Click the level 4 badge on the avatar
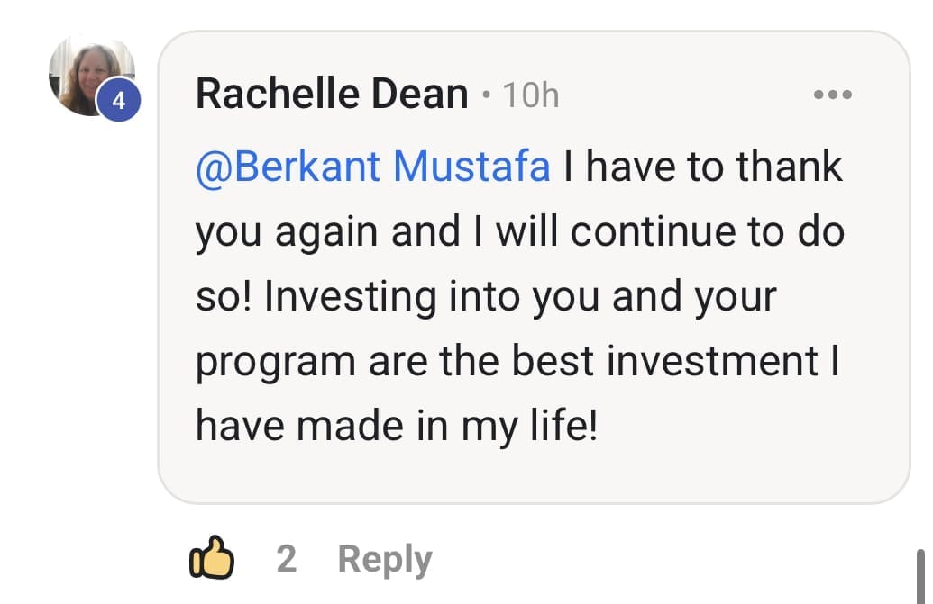The width and height of the screenshot is (933, 604). (120, 102)
